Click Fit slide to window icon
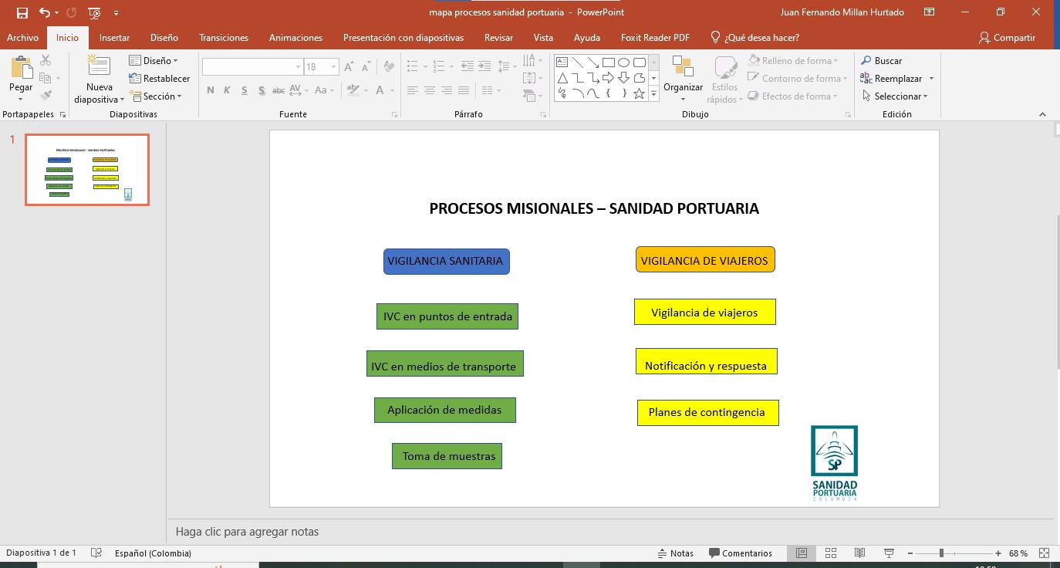1060x568 pixels. click(x=1045, y=553)
